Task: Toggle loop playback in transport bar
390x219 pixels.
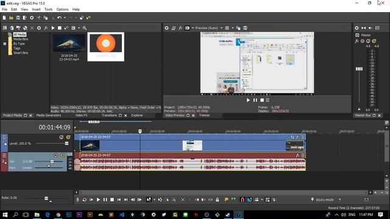Action: (x=84, y=200)
